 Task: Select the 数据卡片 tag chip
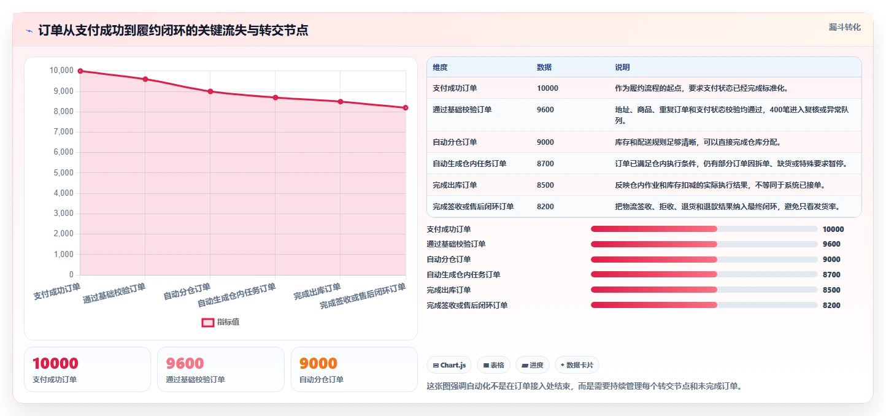[x=577, y=365]
